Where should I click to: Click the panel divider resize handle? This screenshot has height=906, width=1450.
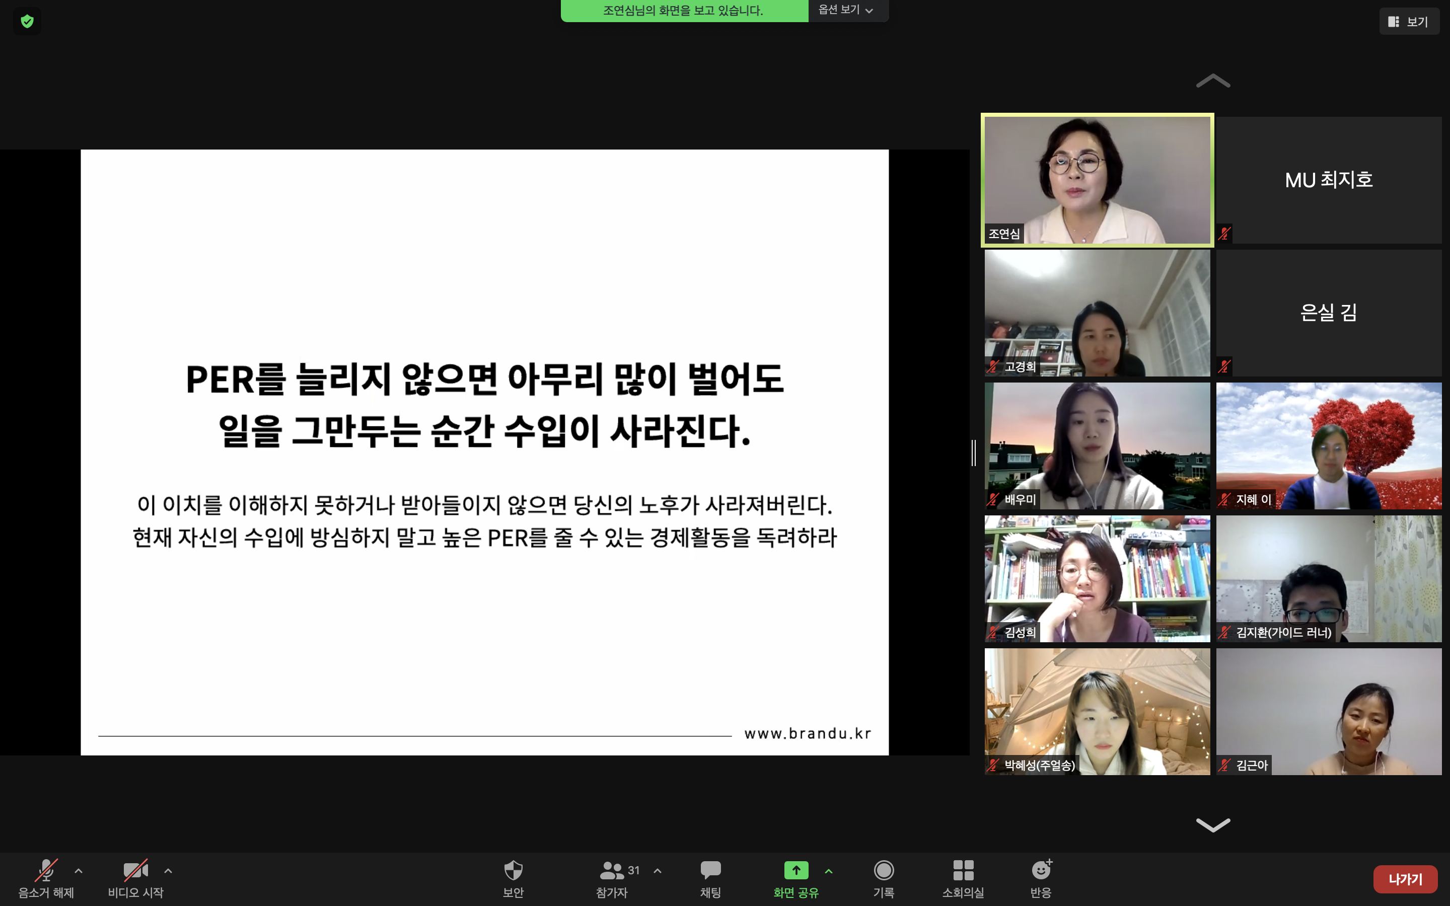point(974,452)
